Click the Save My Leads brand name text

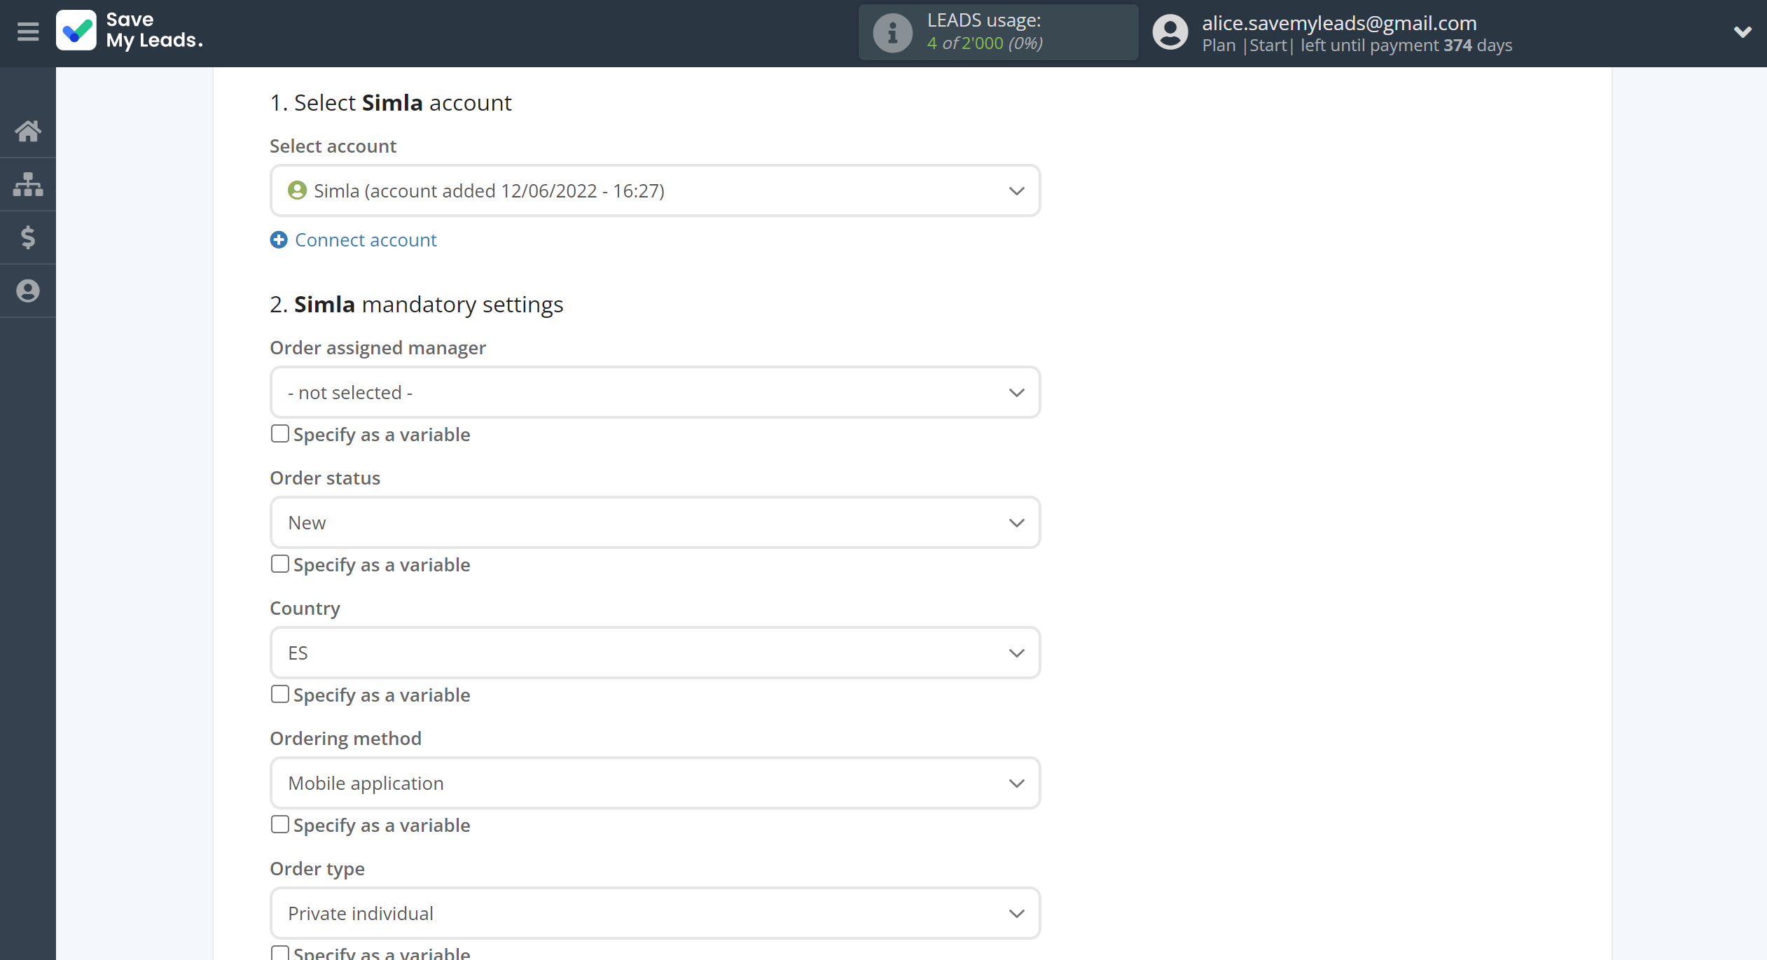[154, 30]
